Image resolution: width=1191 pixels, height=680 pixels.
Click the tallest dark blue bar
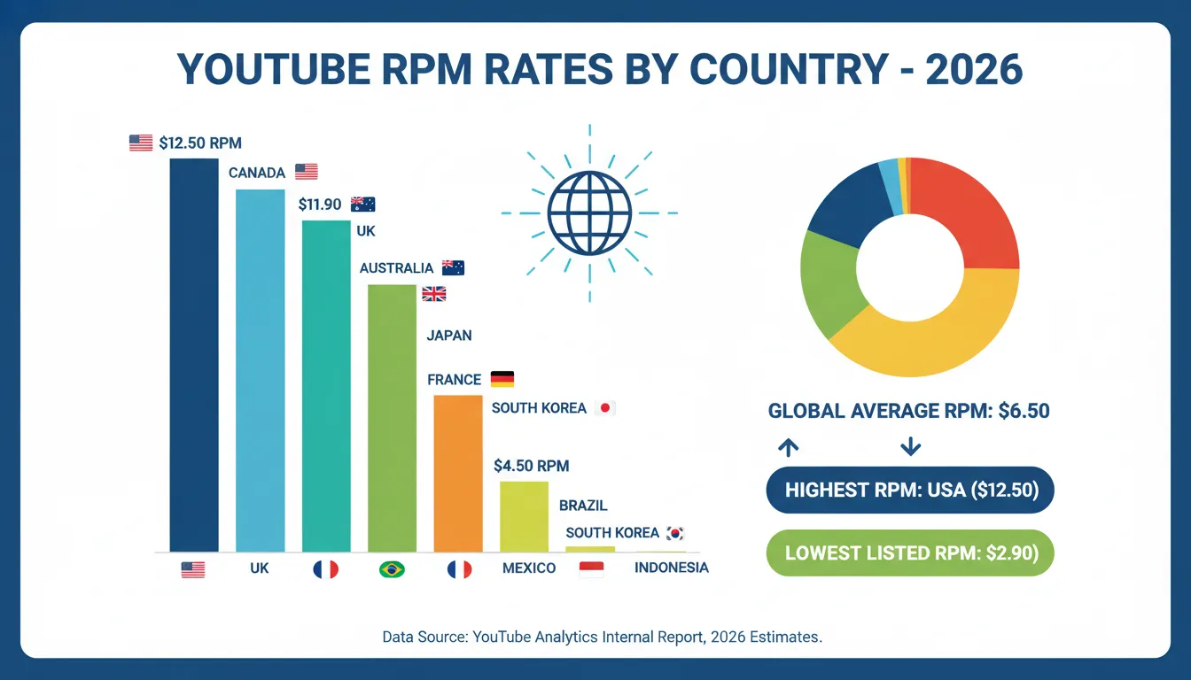pyautogui.click(x=194, y=354)
